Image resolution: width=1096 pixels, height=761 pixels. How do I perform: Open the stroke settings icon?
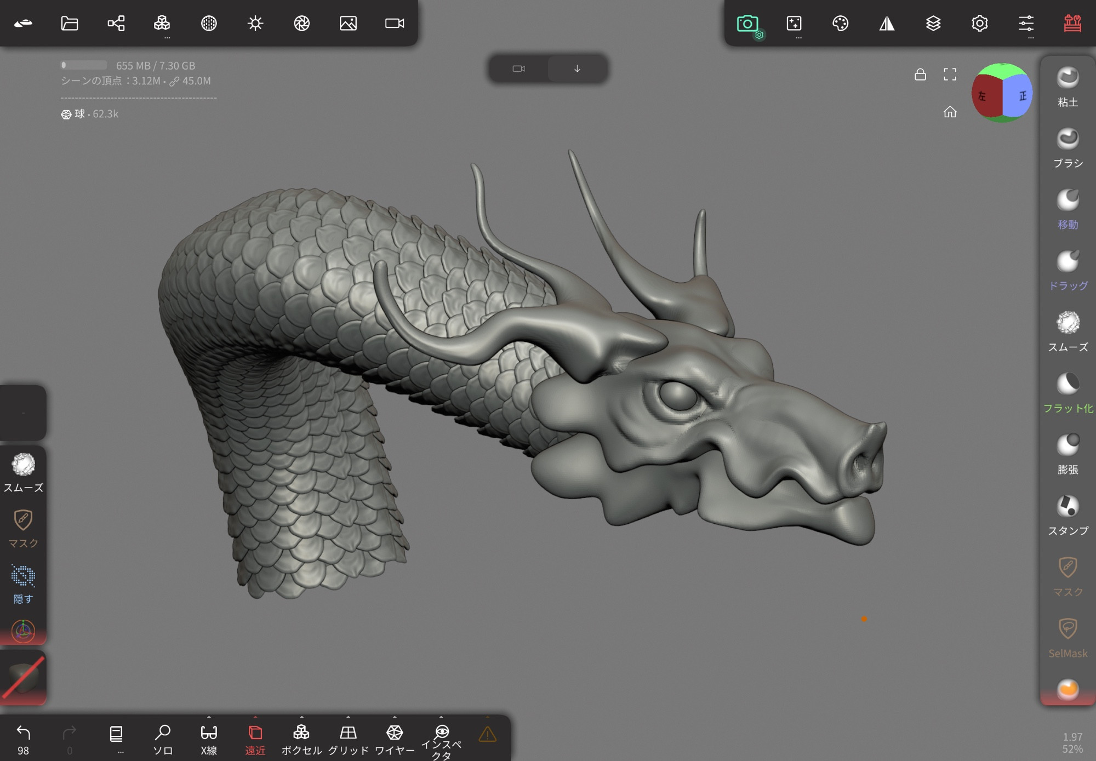[x=794, y=23]
